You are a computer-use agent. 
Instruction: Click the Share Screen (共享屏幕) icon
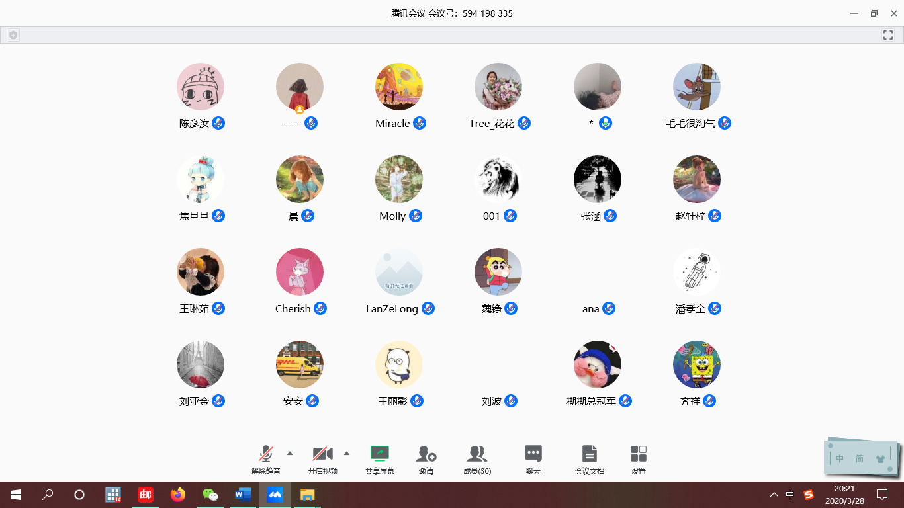pyautogui.click(x=380, y=454)
